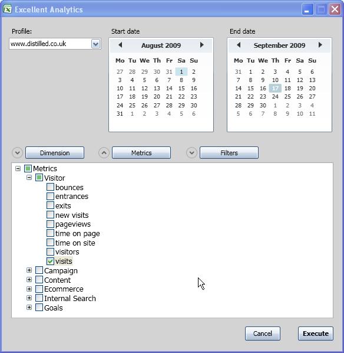This screenshot has width=344, height=353.
Task: Select September 21 in End date calendar
Action: coord(238,97)
